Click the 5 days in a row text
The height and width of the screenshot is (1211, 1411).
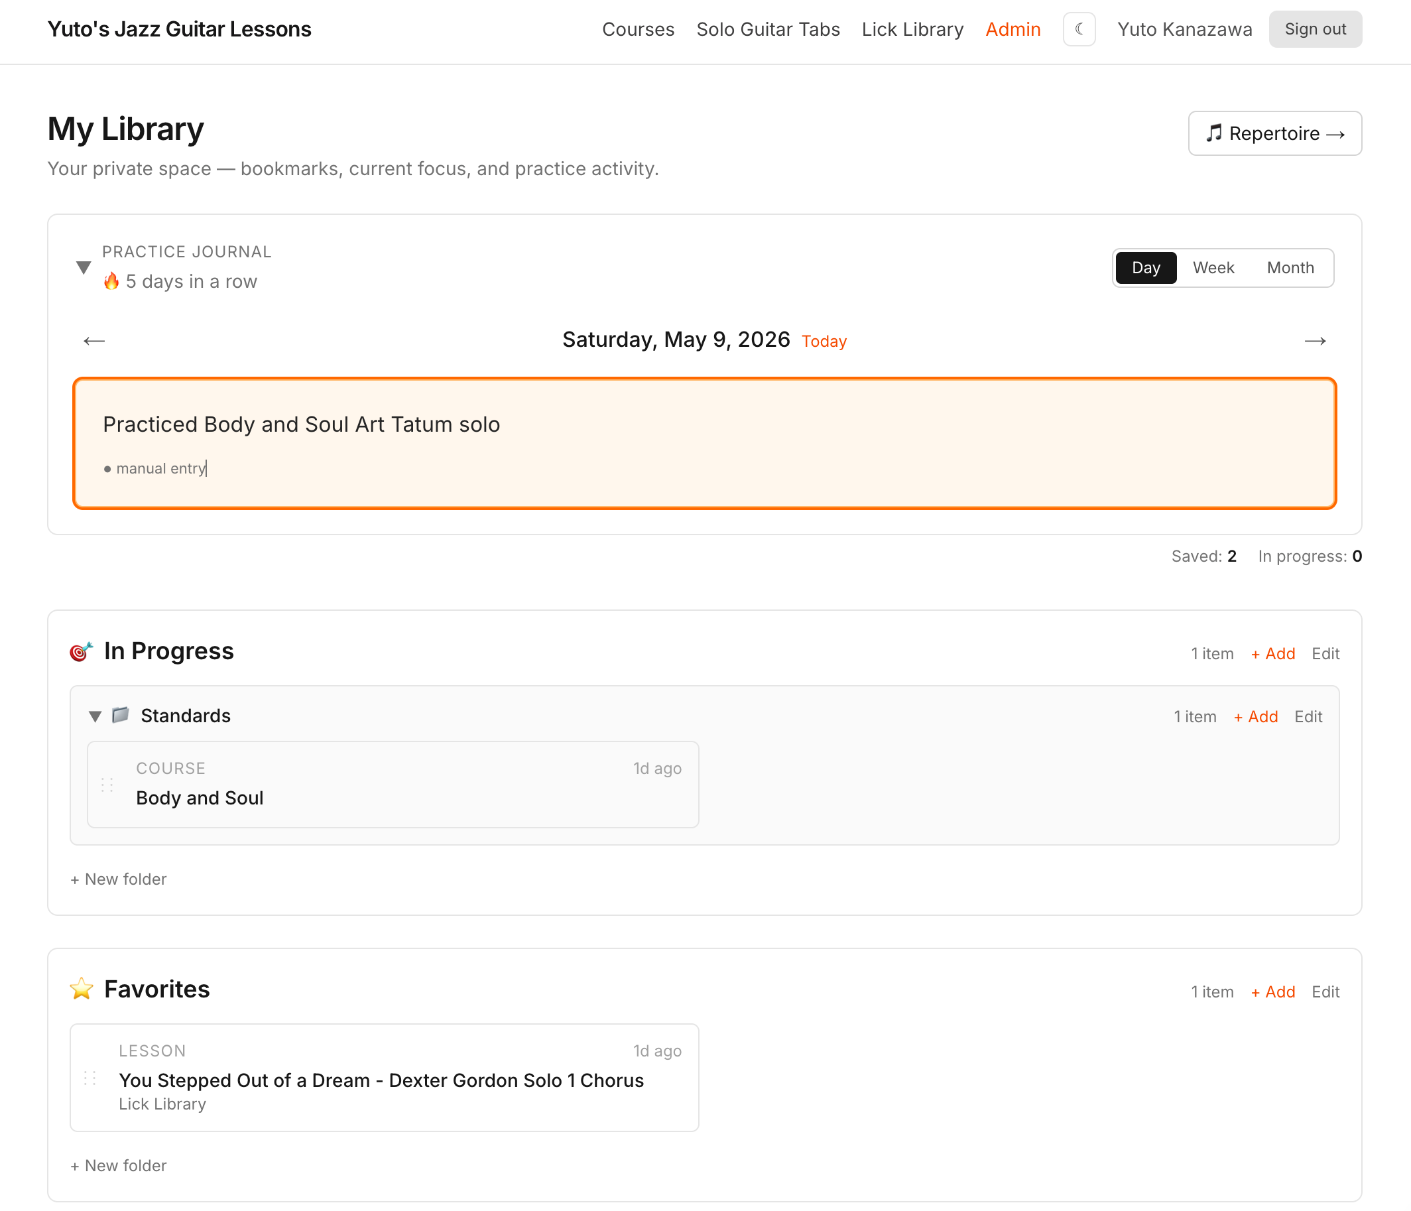192,281
